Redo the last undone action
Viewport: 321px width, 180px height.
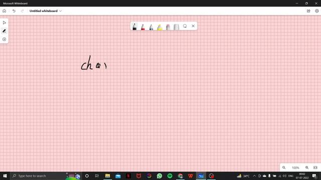(x=22, y=11)
